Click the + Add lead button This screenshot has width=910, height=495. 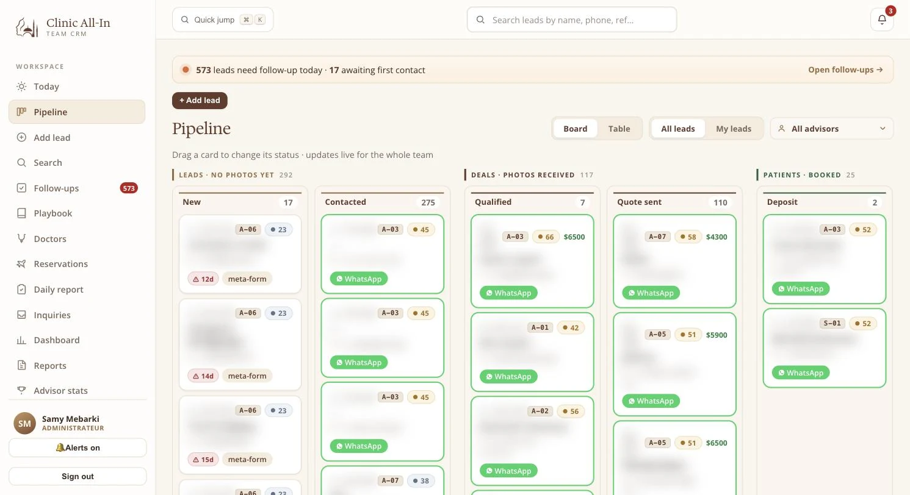200,101
